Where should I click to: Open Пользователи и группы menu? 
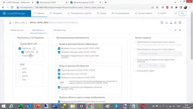(80, 13)
